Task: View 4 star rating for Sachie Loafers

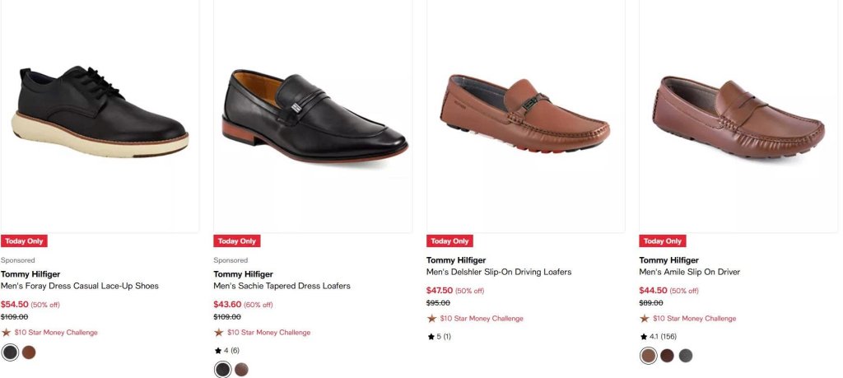Action: 226,351
